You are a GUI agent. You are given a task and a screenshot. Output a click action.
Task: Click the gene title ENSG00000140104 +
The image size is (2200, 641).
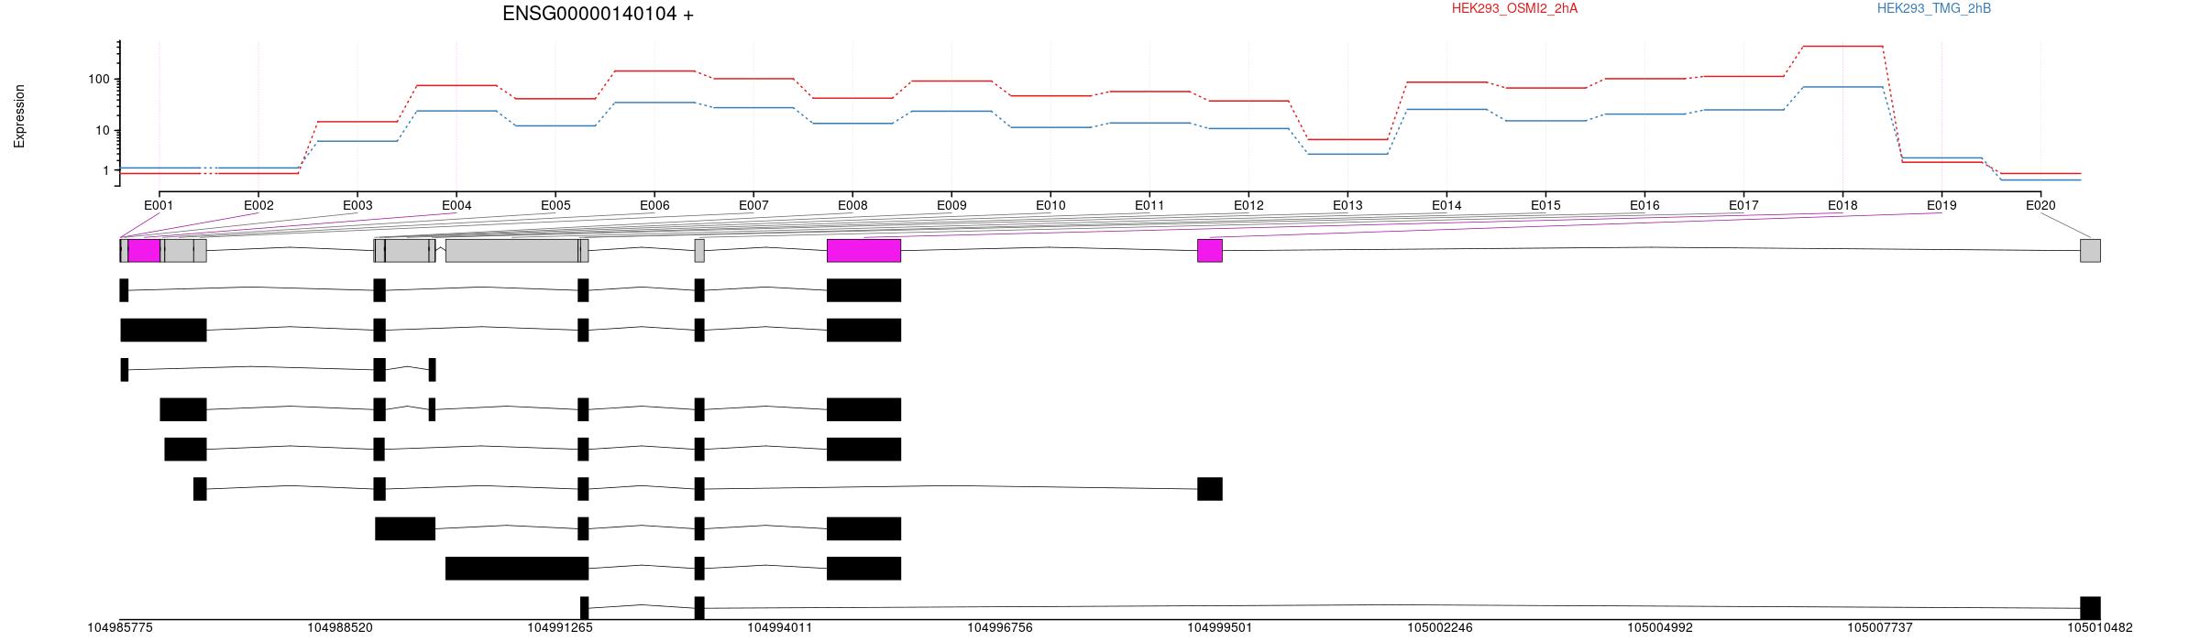598,14
